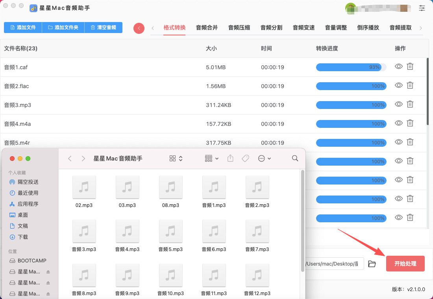The height and width of the screenshot is (299, 433).
Task: Preview 音频2.flac with eye icon
Action: coord(399,86)
